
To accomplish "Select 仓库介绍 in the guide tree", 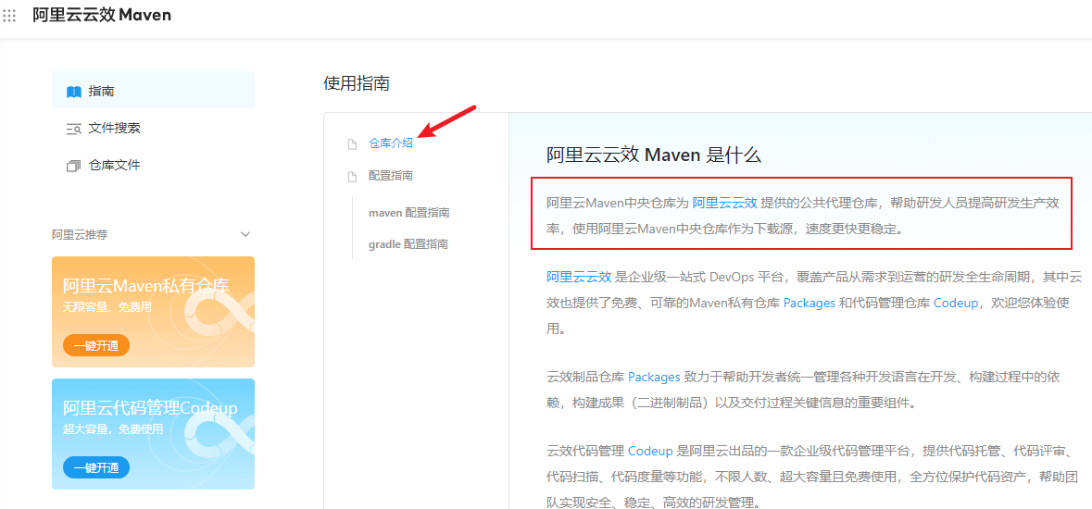I will click(391, 143).
